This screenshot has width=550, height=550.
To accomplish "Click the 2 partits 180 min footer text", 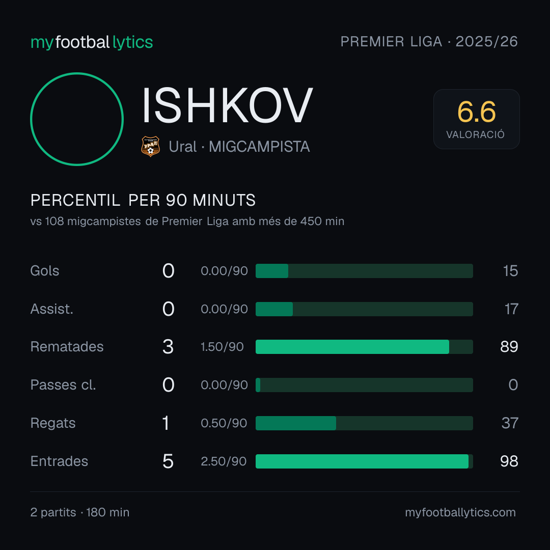I will pos(80,512).
